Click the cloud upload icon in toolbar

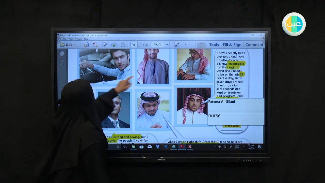[114, 45]
